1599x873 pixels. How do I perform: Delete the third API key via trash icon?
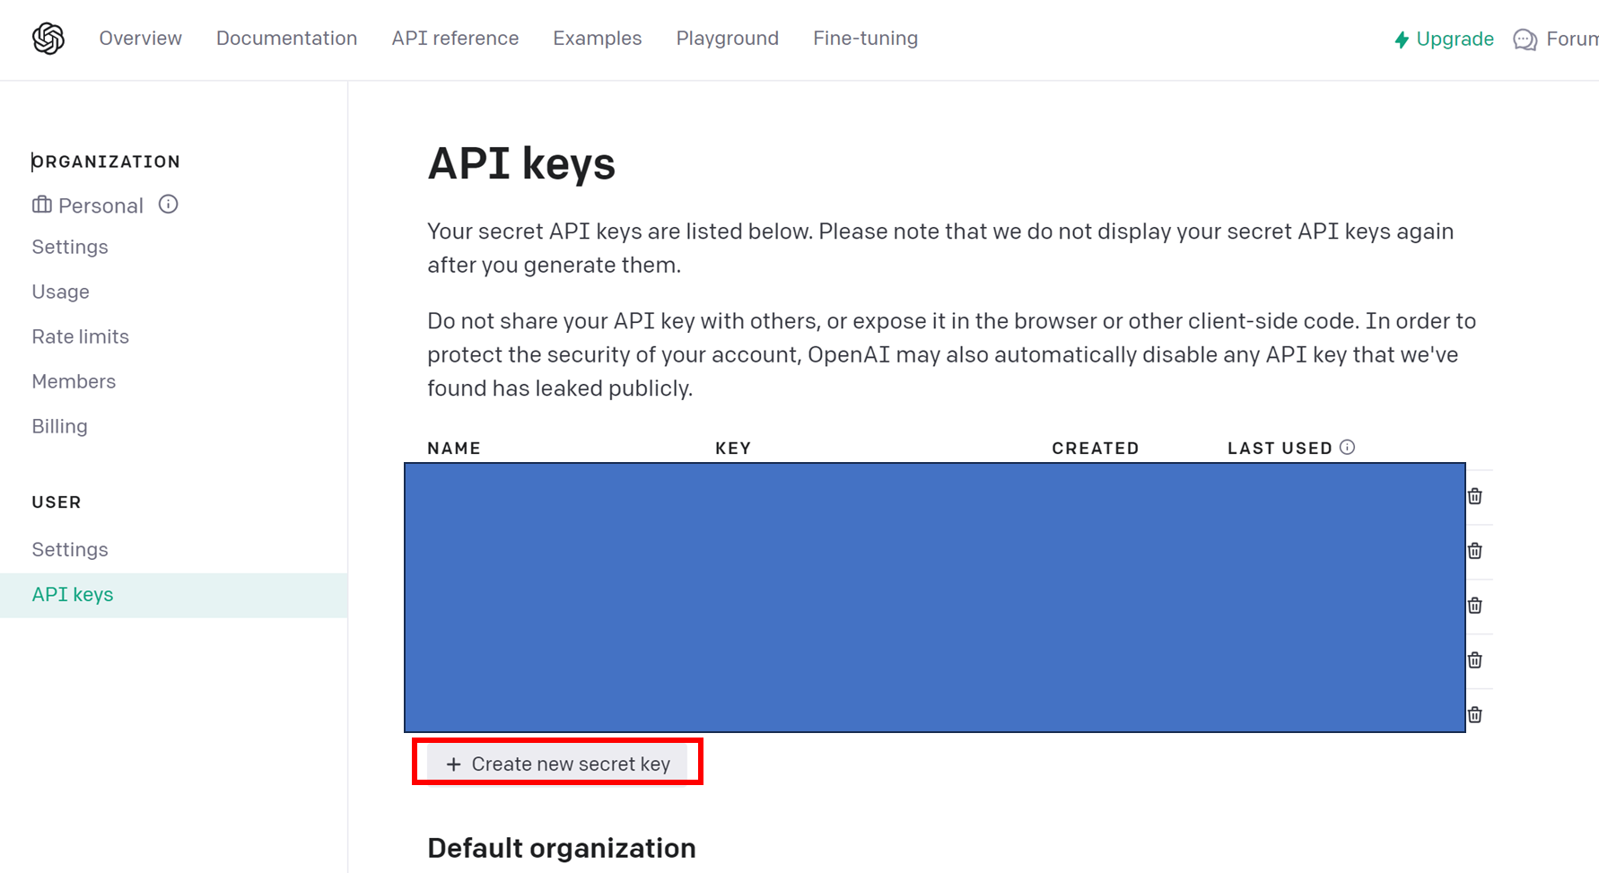pyautogui.click(x=1474, y=605)
